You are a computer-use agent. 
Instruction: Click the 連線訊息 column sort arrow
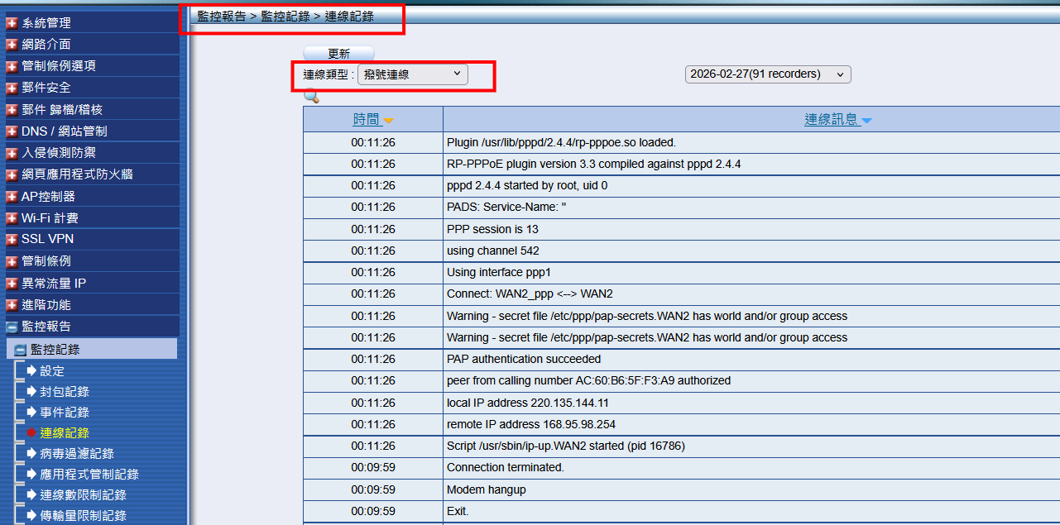tap(866, 121)
